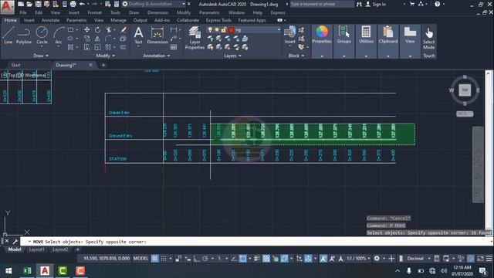Expand the Modify panel dropdown
This screenshot has height=278, width=494.
click(105, 56)
